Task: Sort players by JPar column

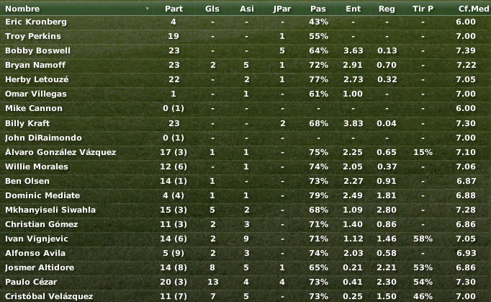Action: point(281,9)
